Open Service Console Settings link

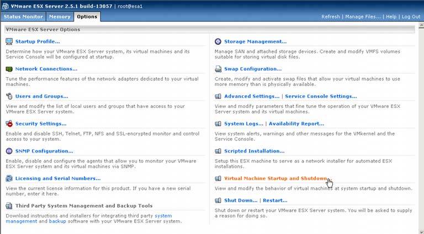pos(321,96)
